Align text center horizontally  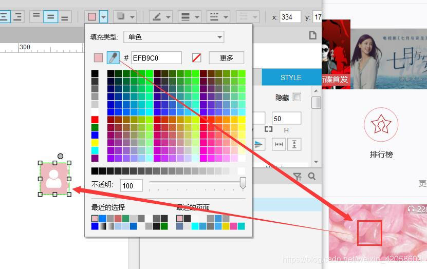click(5, 16)
